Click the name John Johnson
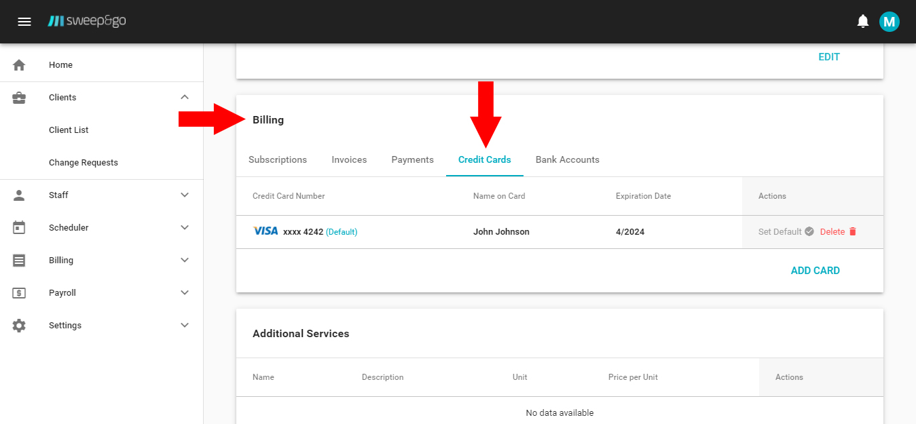The width and height of the screenshot is (916, 424). click(x=501, y=232)
